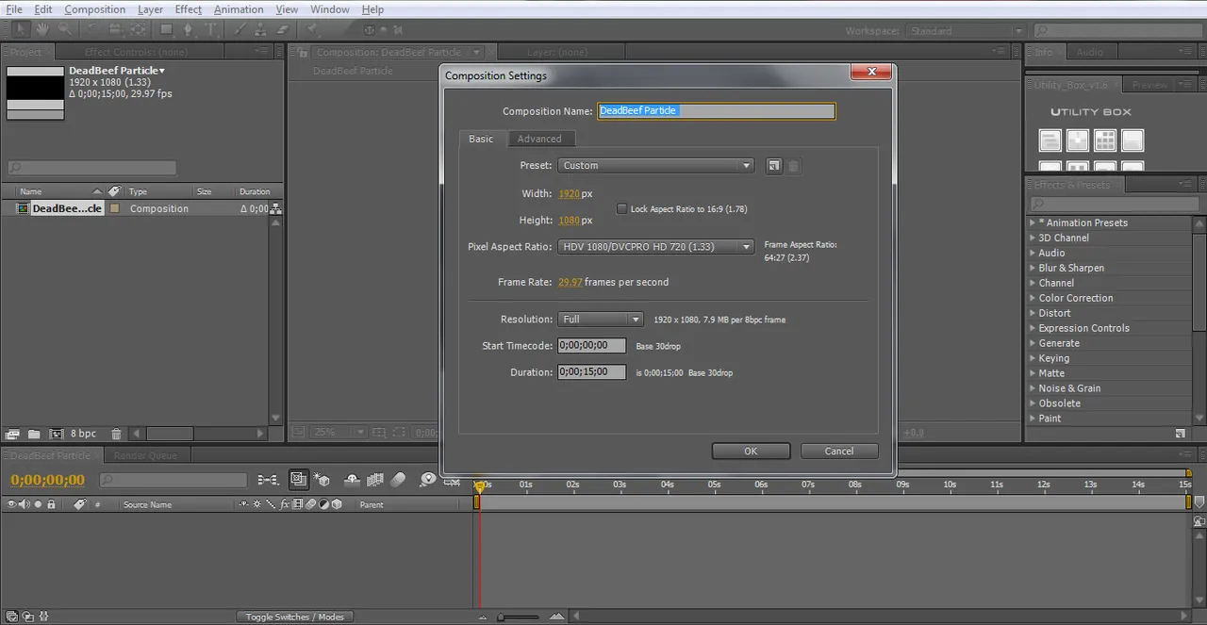Toggle Live Update button in timeline

pyautogui.click(x=298, y=480)
